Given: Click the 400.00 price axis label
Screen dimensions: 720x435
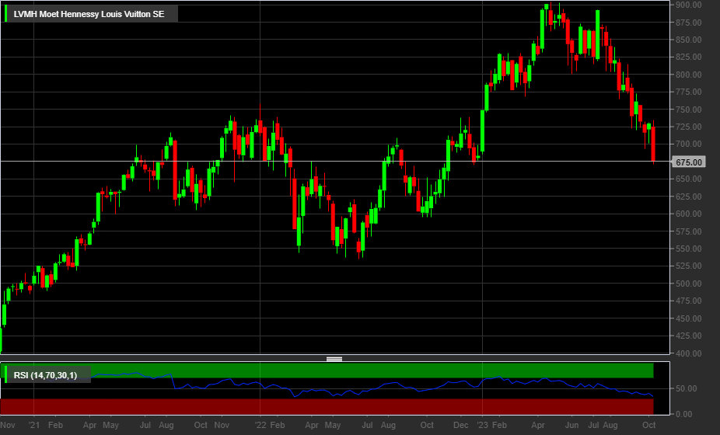Looking at the screenshot, I should [x=688, y=353].
